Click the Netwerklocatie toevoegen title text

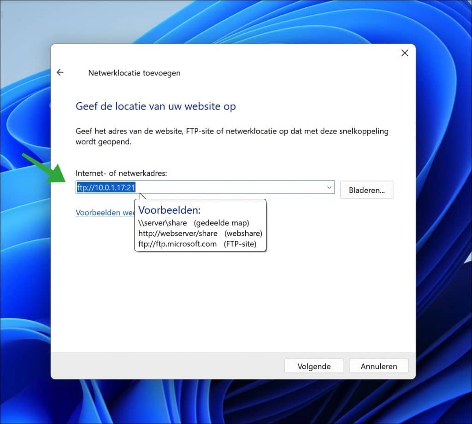(134, 73)
